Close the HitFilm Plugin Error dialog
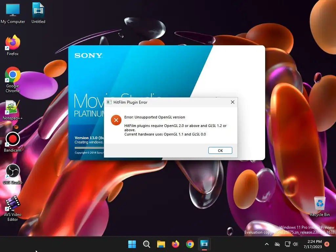 coord(233,102)
